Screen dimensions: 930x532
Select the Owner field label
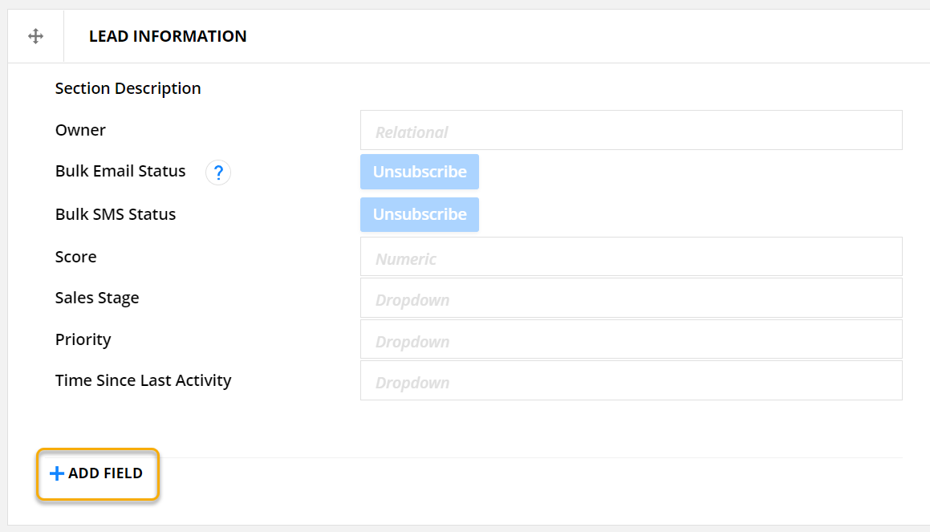[80, 130]
